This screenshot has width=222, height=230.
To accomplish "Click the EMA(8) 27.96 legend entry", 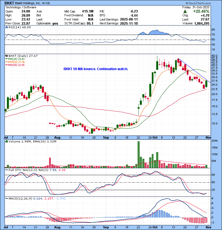I will pos(15,62).
